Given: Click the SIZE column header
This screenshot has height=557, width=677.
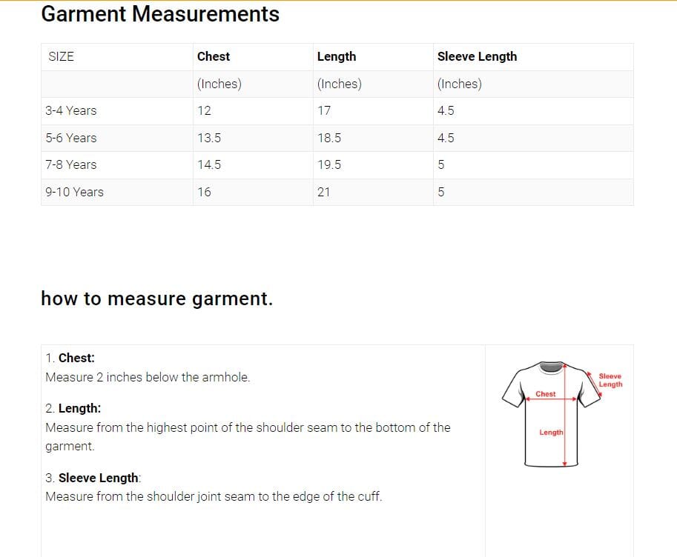Looking at the screenshot, I should tap(61, 56).
